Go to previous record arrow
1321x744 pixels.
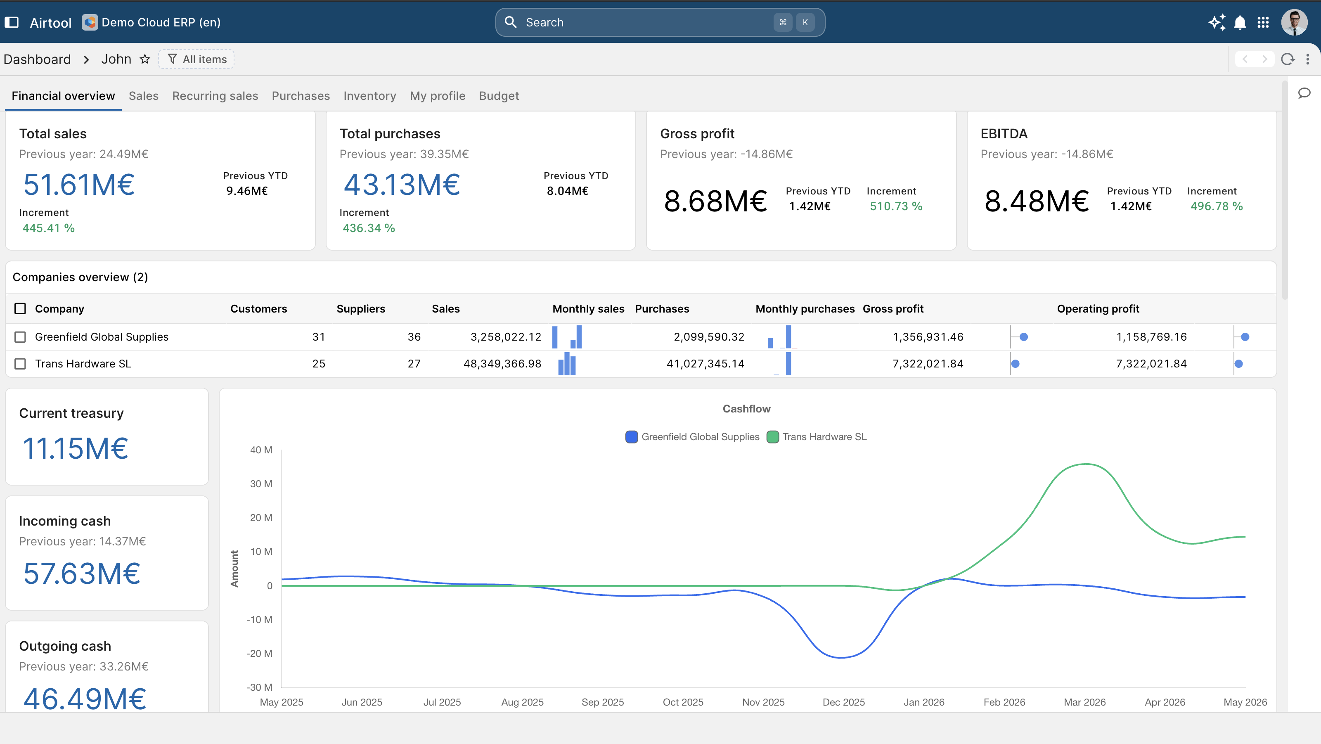pyautogui.click(x=1245, y=59)
